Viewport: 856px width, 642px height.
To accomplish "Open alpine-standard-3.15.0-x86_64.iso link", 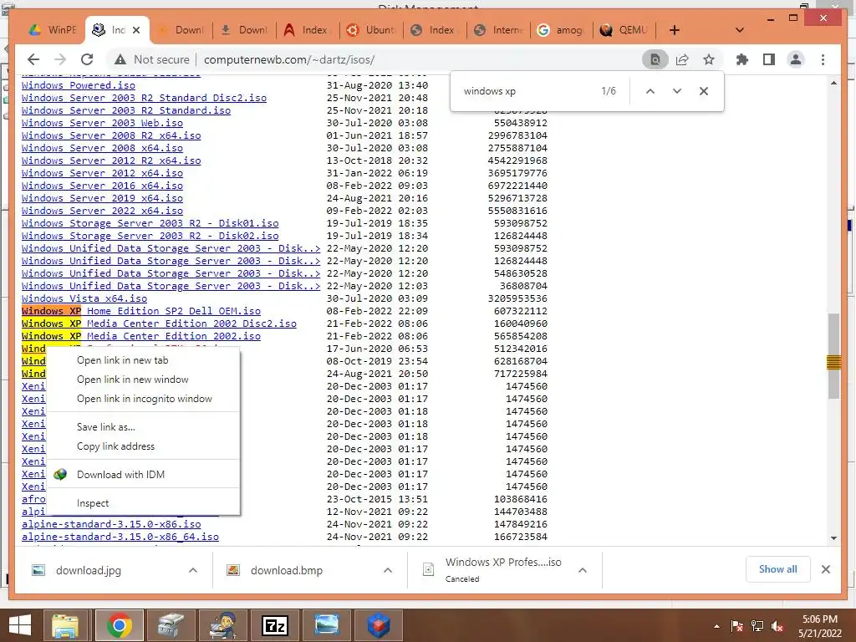I will point(120,537).
